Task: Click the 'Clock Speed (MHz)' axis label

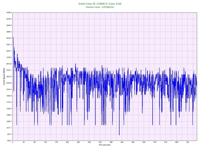Action: [x=4, y=77]
